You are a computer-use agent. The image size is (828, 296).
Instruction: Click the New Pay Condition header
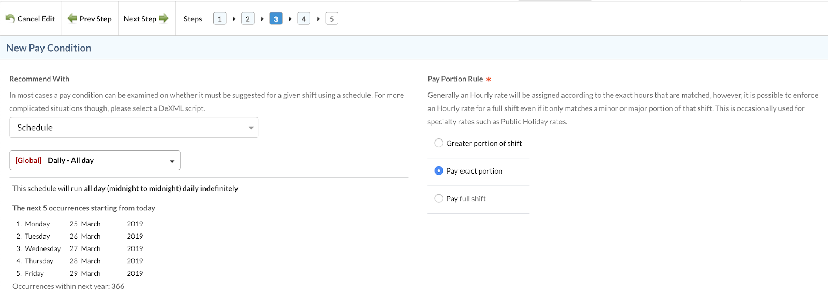tap(49, 48)
